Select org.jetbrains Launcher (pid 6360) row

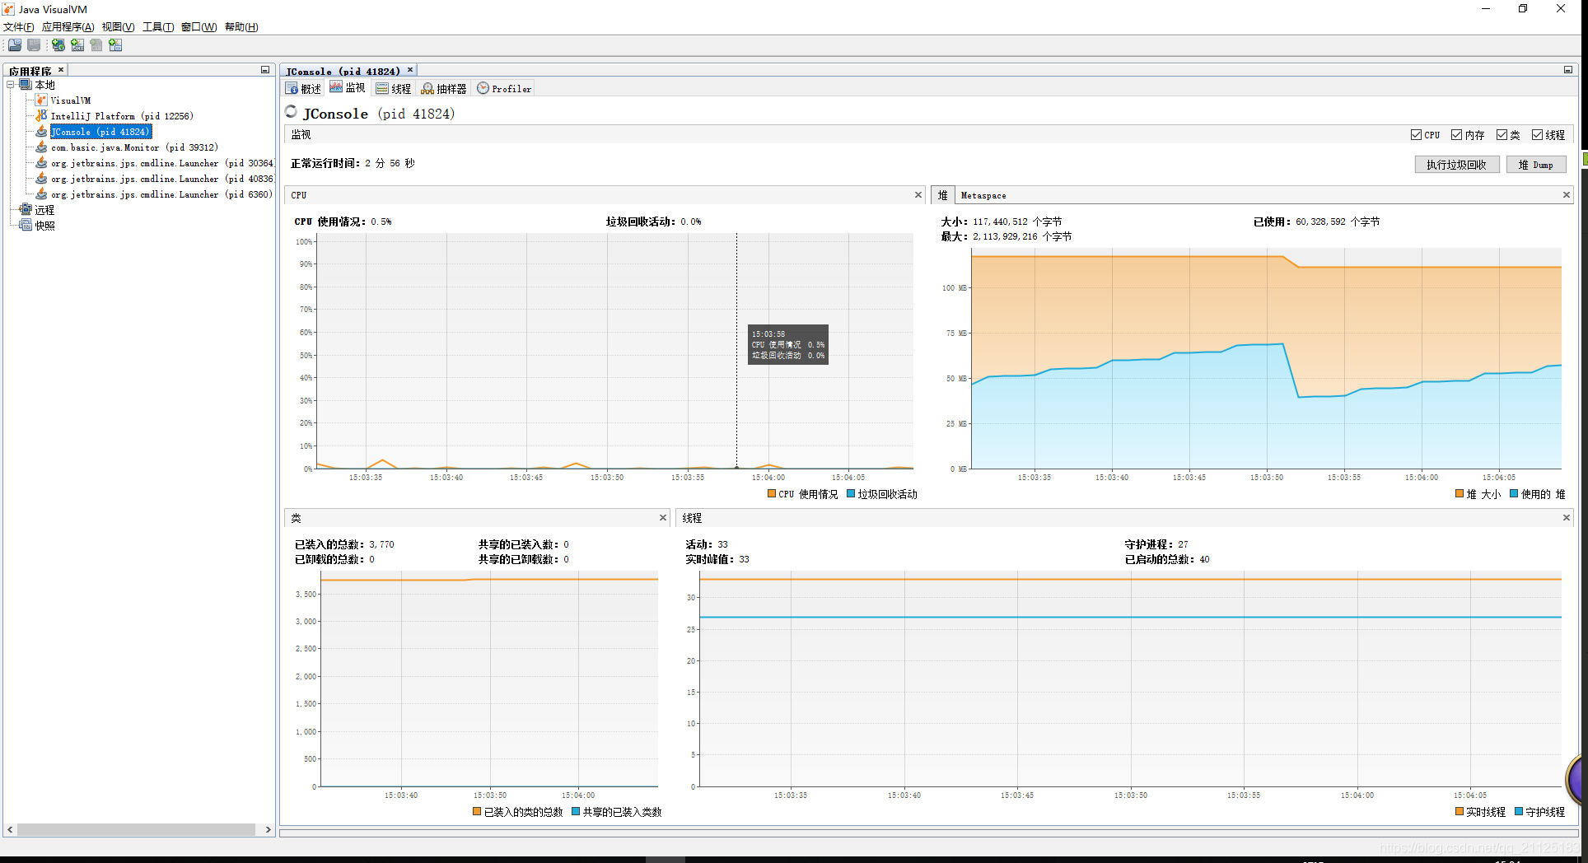(161, 194)
